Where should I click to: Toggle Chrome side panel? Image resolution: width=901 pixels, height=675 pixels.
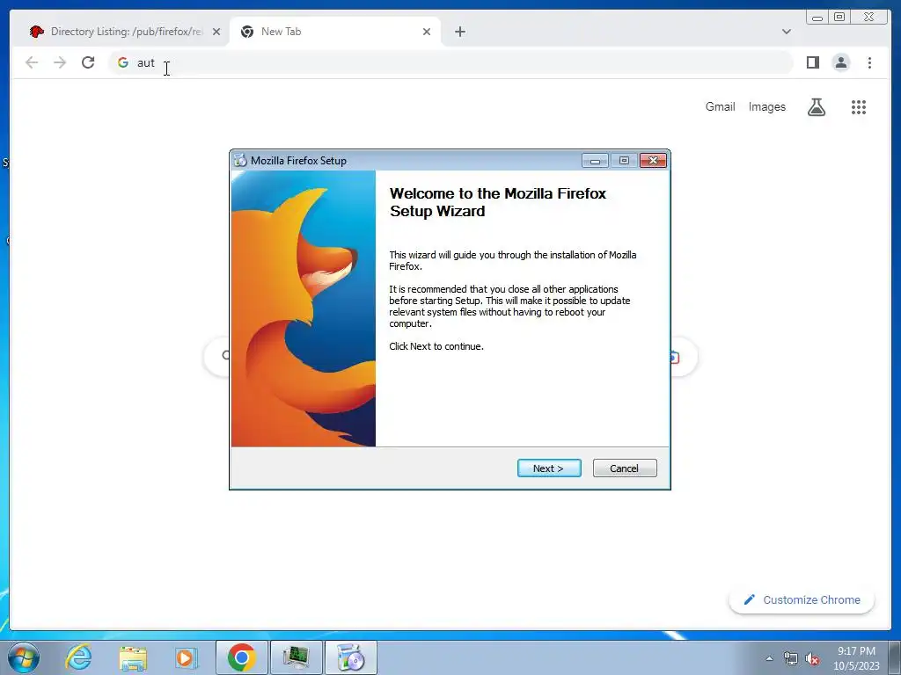click(x=812, y=62)
